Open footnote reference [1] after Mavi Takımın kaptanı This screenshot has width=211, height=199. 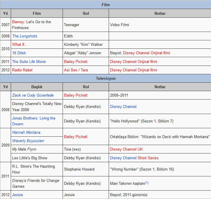[147, 183]
